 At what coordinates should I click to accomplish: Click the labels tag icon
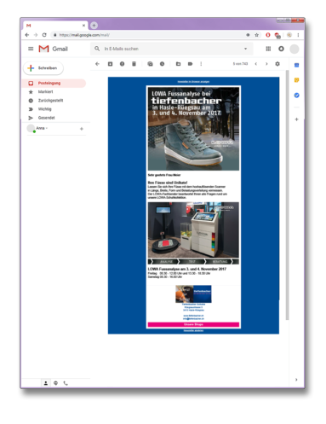pyautogui.click(x=190, y=64)
